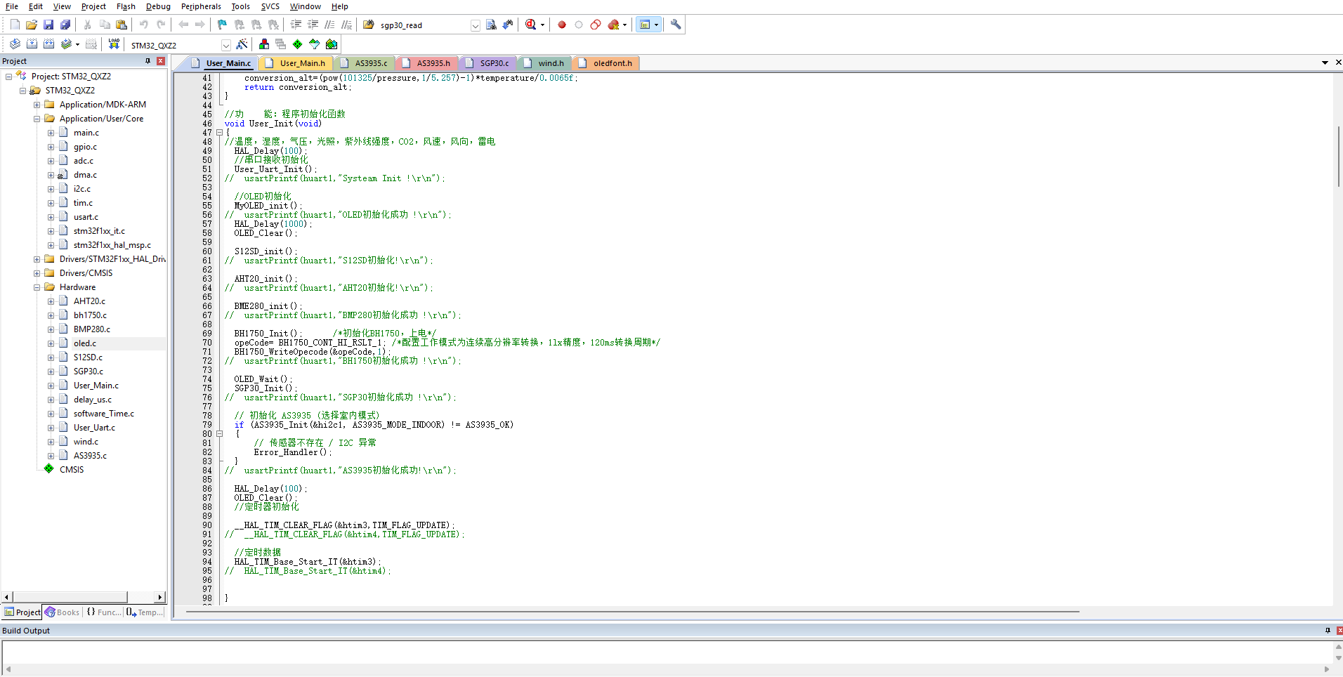Show the Books panel tab
This screenshot has width=1343, height=677.
pos(63,612)
